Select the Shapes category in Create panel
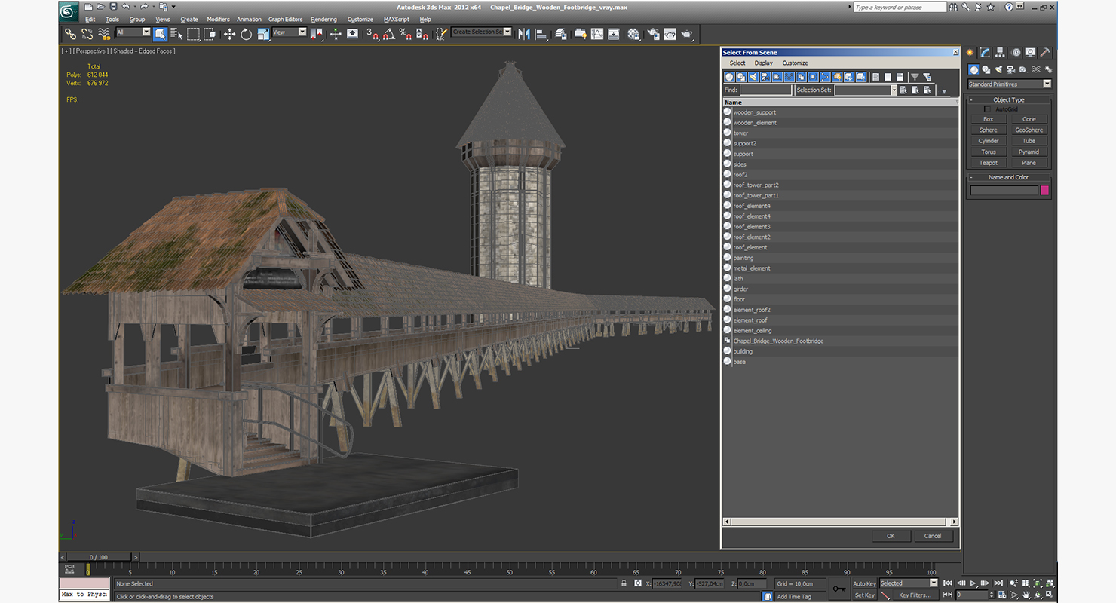The height and width of the screenshot is (603, 1116). point(986,69)
